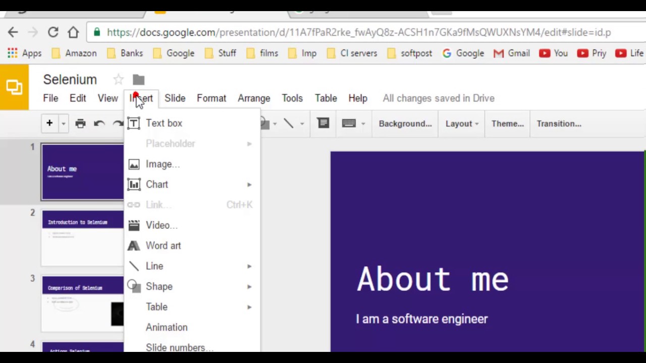Open Theme panel
The image size is (646, 363).
coord(508,124)
